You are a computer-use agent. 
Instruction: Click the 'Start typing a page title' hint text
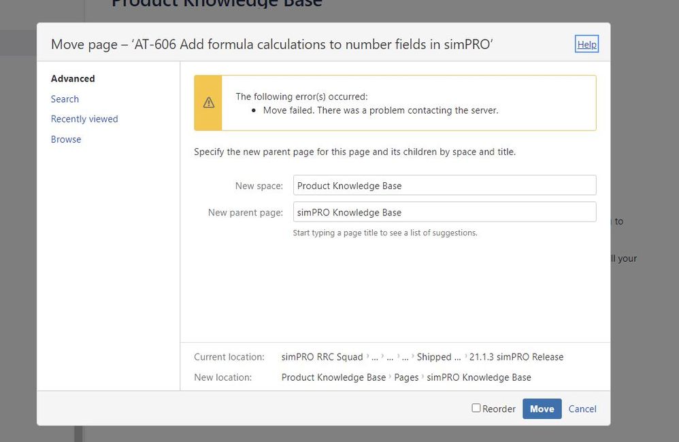(x=385, y=233)
